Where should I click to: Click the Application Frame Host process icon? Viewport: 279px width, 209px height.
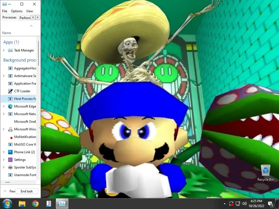click(10, 84)
